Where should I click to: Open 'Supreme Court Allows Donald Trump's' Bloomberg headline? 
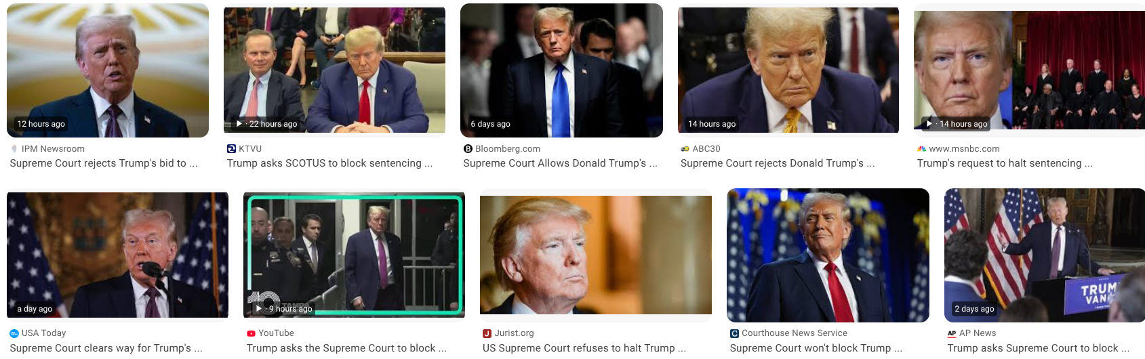560,163
